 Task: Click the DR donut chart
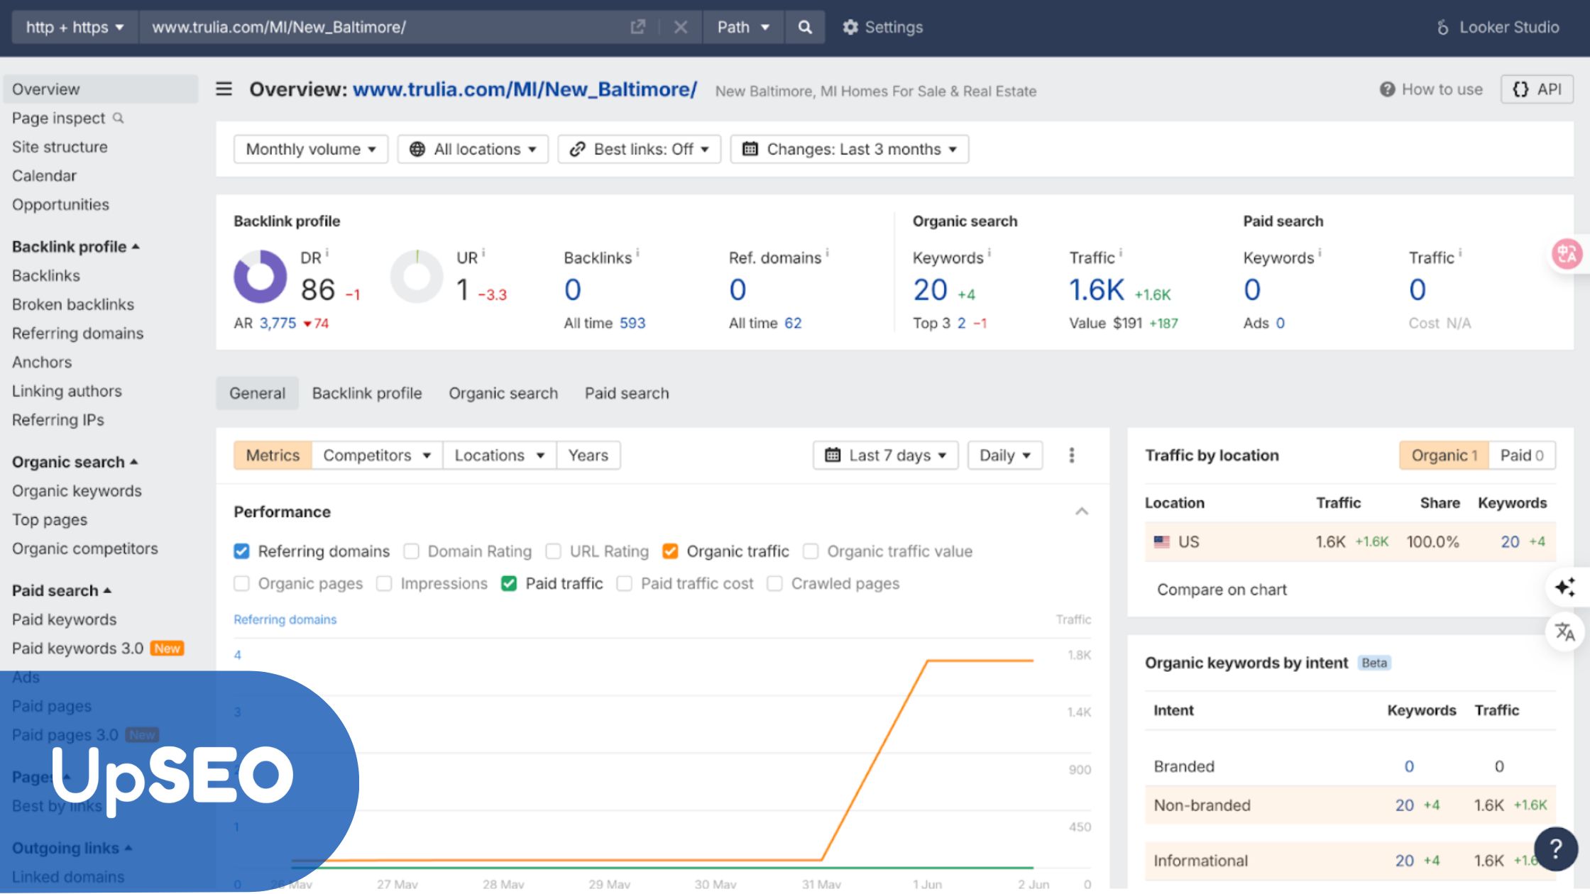coord(260,276)
